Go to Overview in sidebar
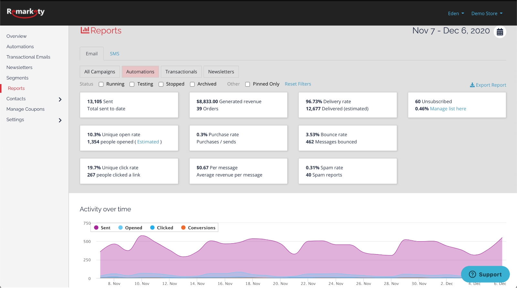This screenshot has width=517, height=294. [x=16, y=36]
